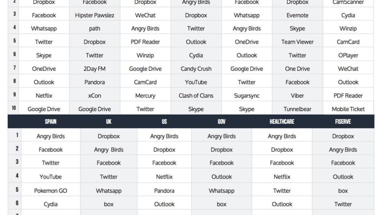Click the US column header
The image size is (383, 215).
(x=164, y=122)
